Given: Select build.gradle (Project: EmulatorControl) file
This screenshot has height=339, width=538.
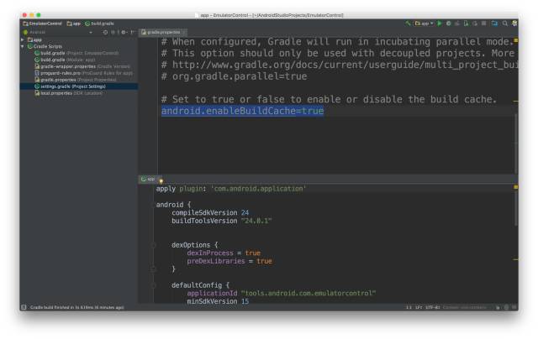Looking at the screenshot, I should point(76,53).
